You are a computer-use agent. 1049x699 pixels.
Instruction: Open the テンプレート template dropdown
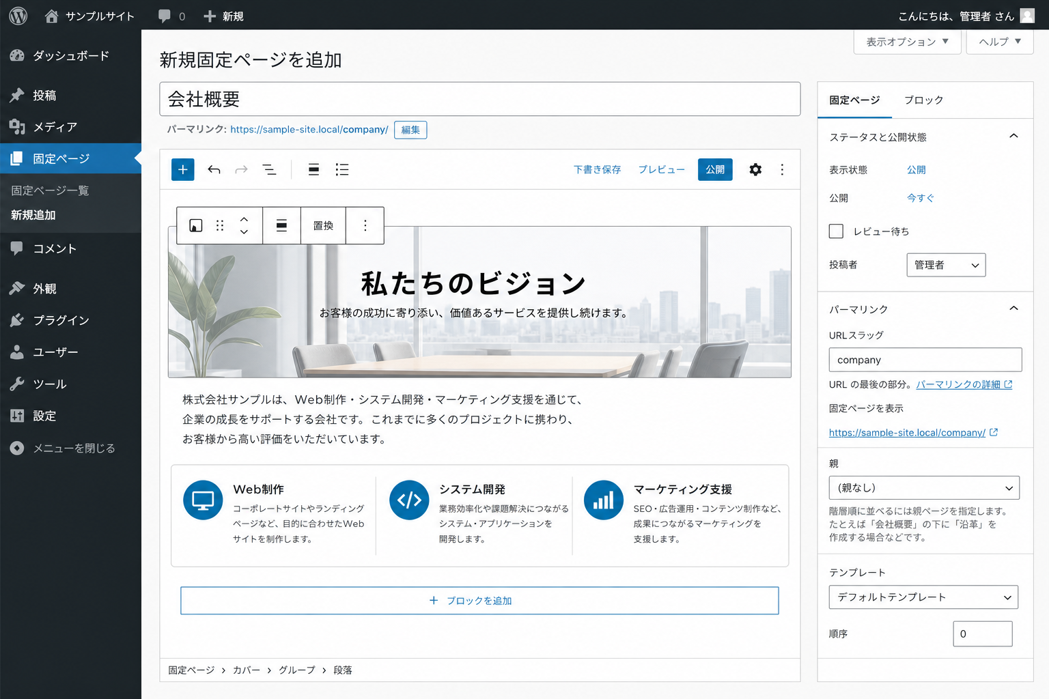(x=923, y=597)
